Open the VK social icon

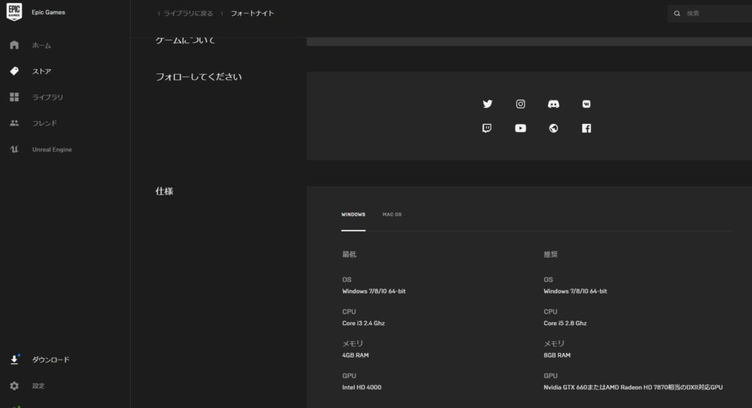(x=586, y=104)
